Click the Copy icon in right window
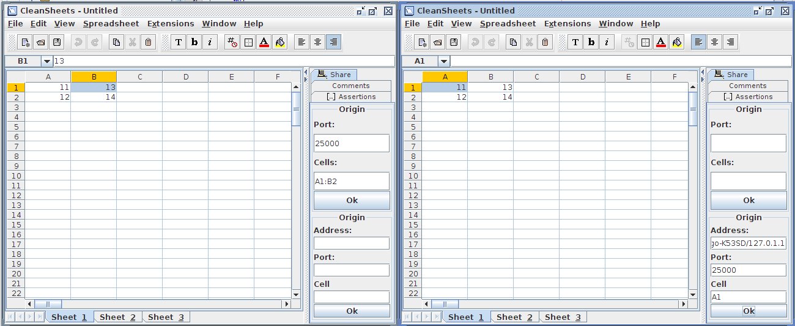The height and width of the screenshot is (326, 795). [x=513, y=42]
